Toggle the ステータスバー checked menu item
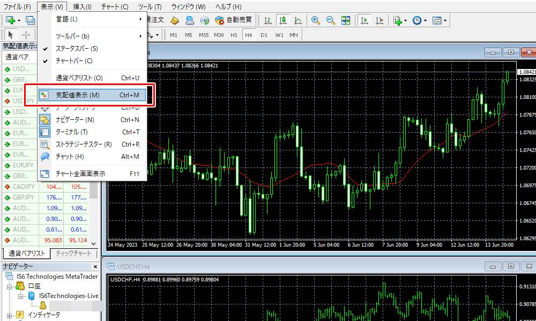 coord(77,49)
